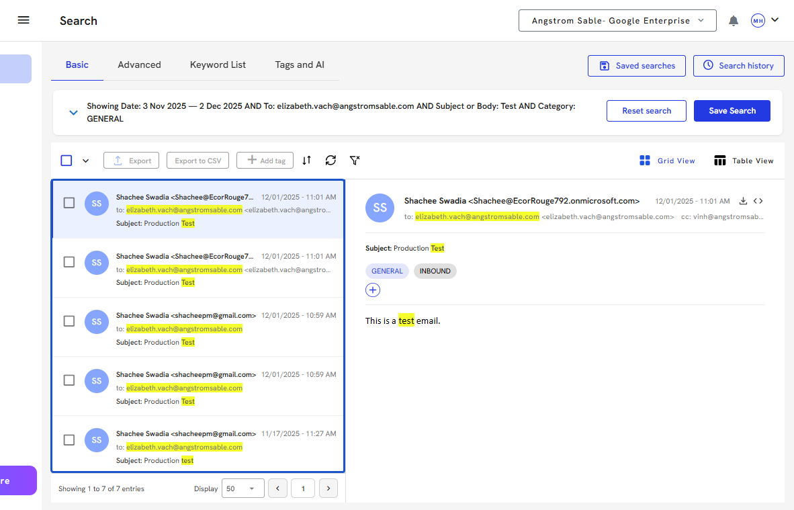This screenshot has width=794, height=510.
Task: Switch to the Advanced tab
Action: click(139, 65)
